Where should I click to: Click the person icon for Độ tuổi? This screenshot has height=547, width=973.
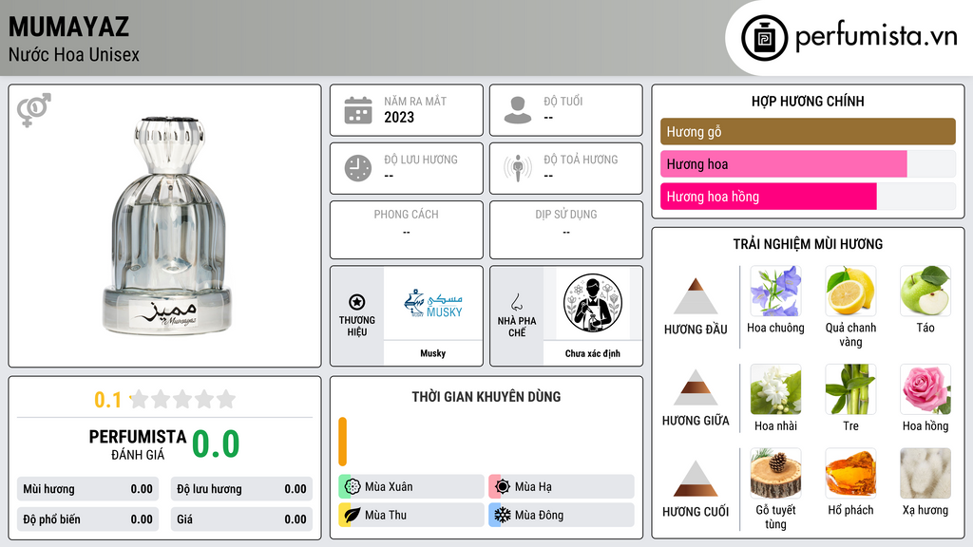(x=518, y=110)
